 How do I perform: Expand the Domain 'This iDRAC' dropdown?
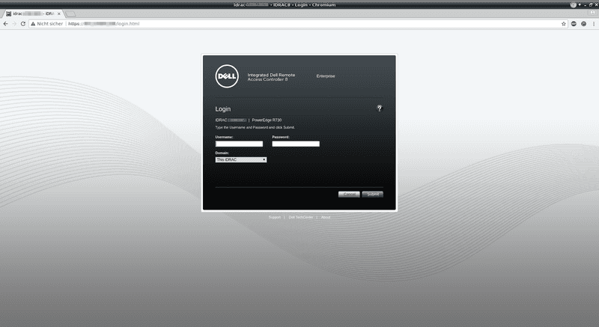pyautogui.click(x=241, y=159)
